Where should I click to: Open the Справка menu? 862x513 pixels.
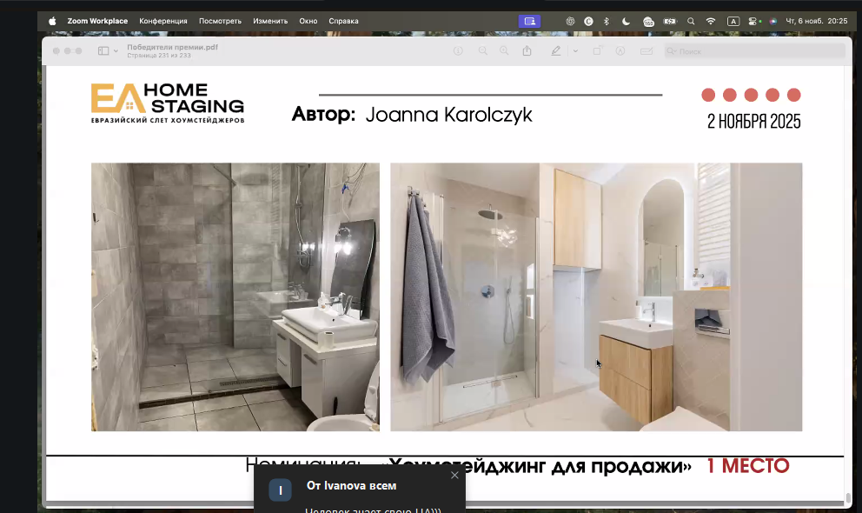click(x=343, y=21)
